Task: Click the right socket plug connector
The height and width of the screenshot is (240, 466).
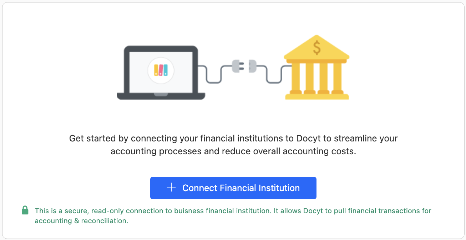Action: [x=252, y=66]
